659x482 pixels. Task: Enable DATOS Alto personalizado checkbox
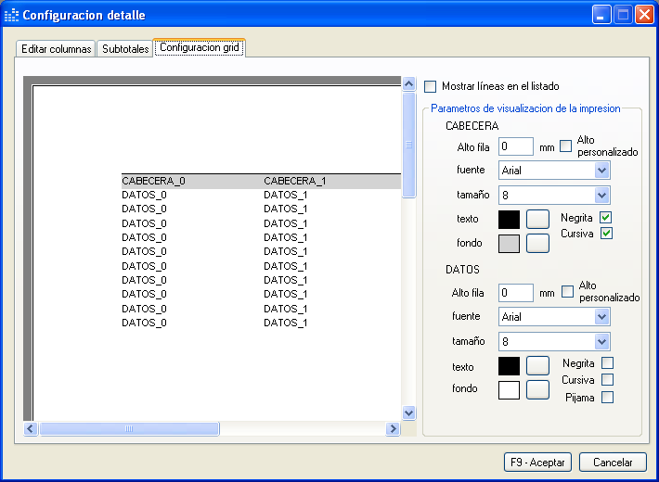click(568, 292)
